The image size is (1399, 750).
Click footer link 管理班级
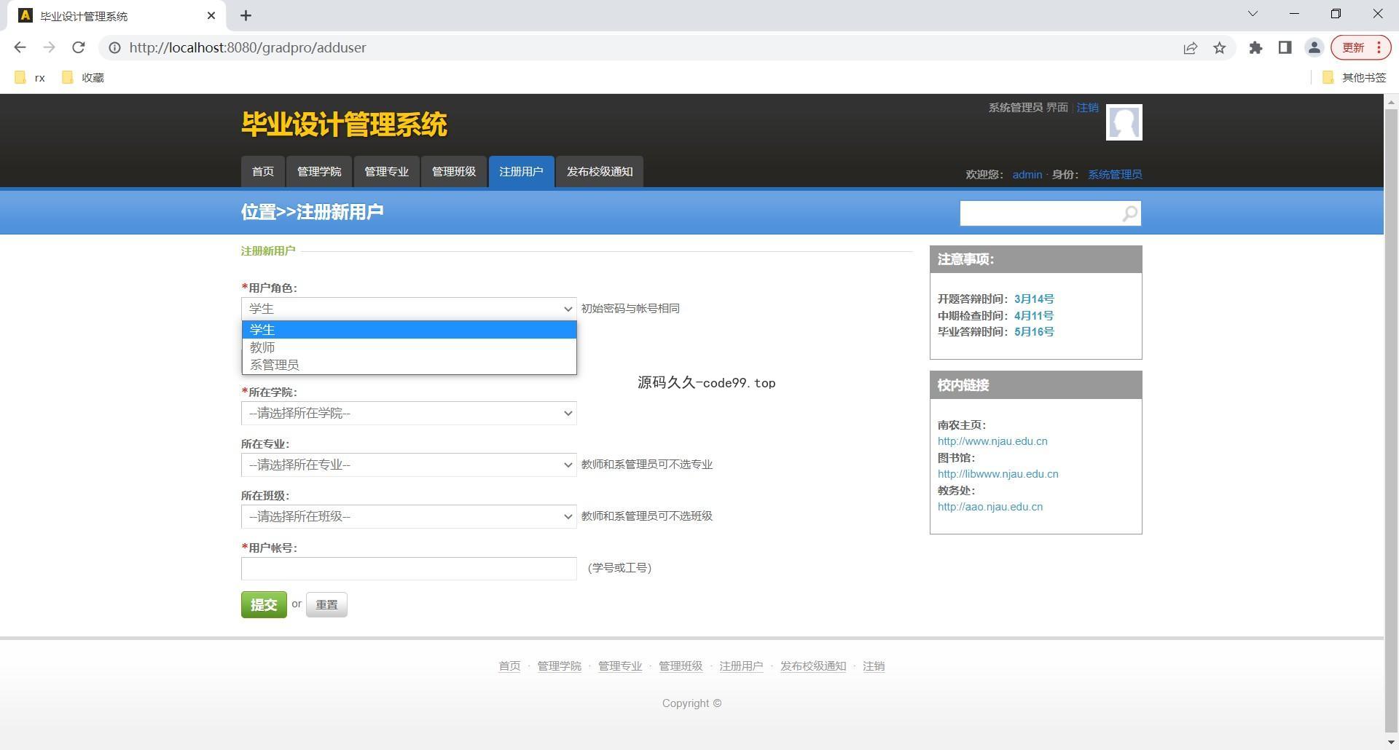[681, 666]
